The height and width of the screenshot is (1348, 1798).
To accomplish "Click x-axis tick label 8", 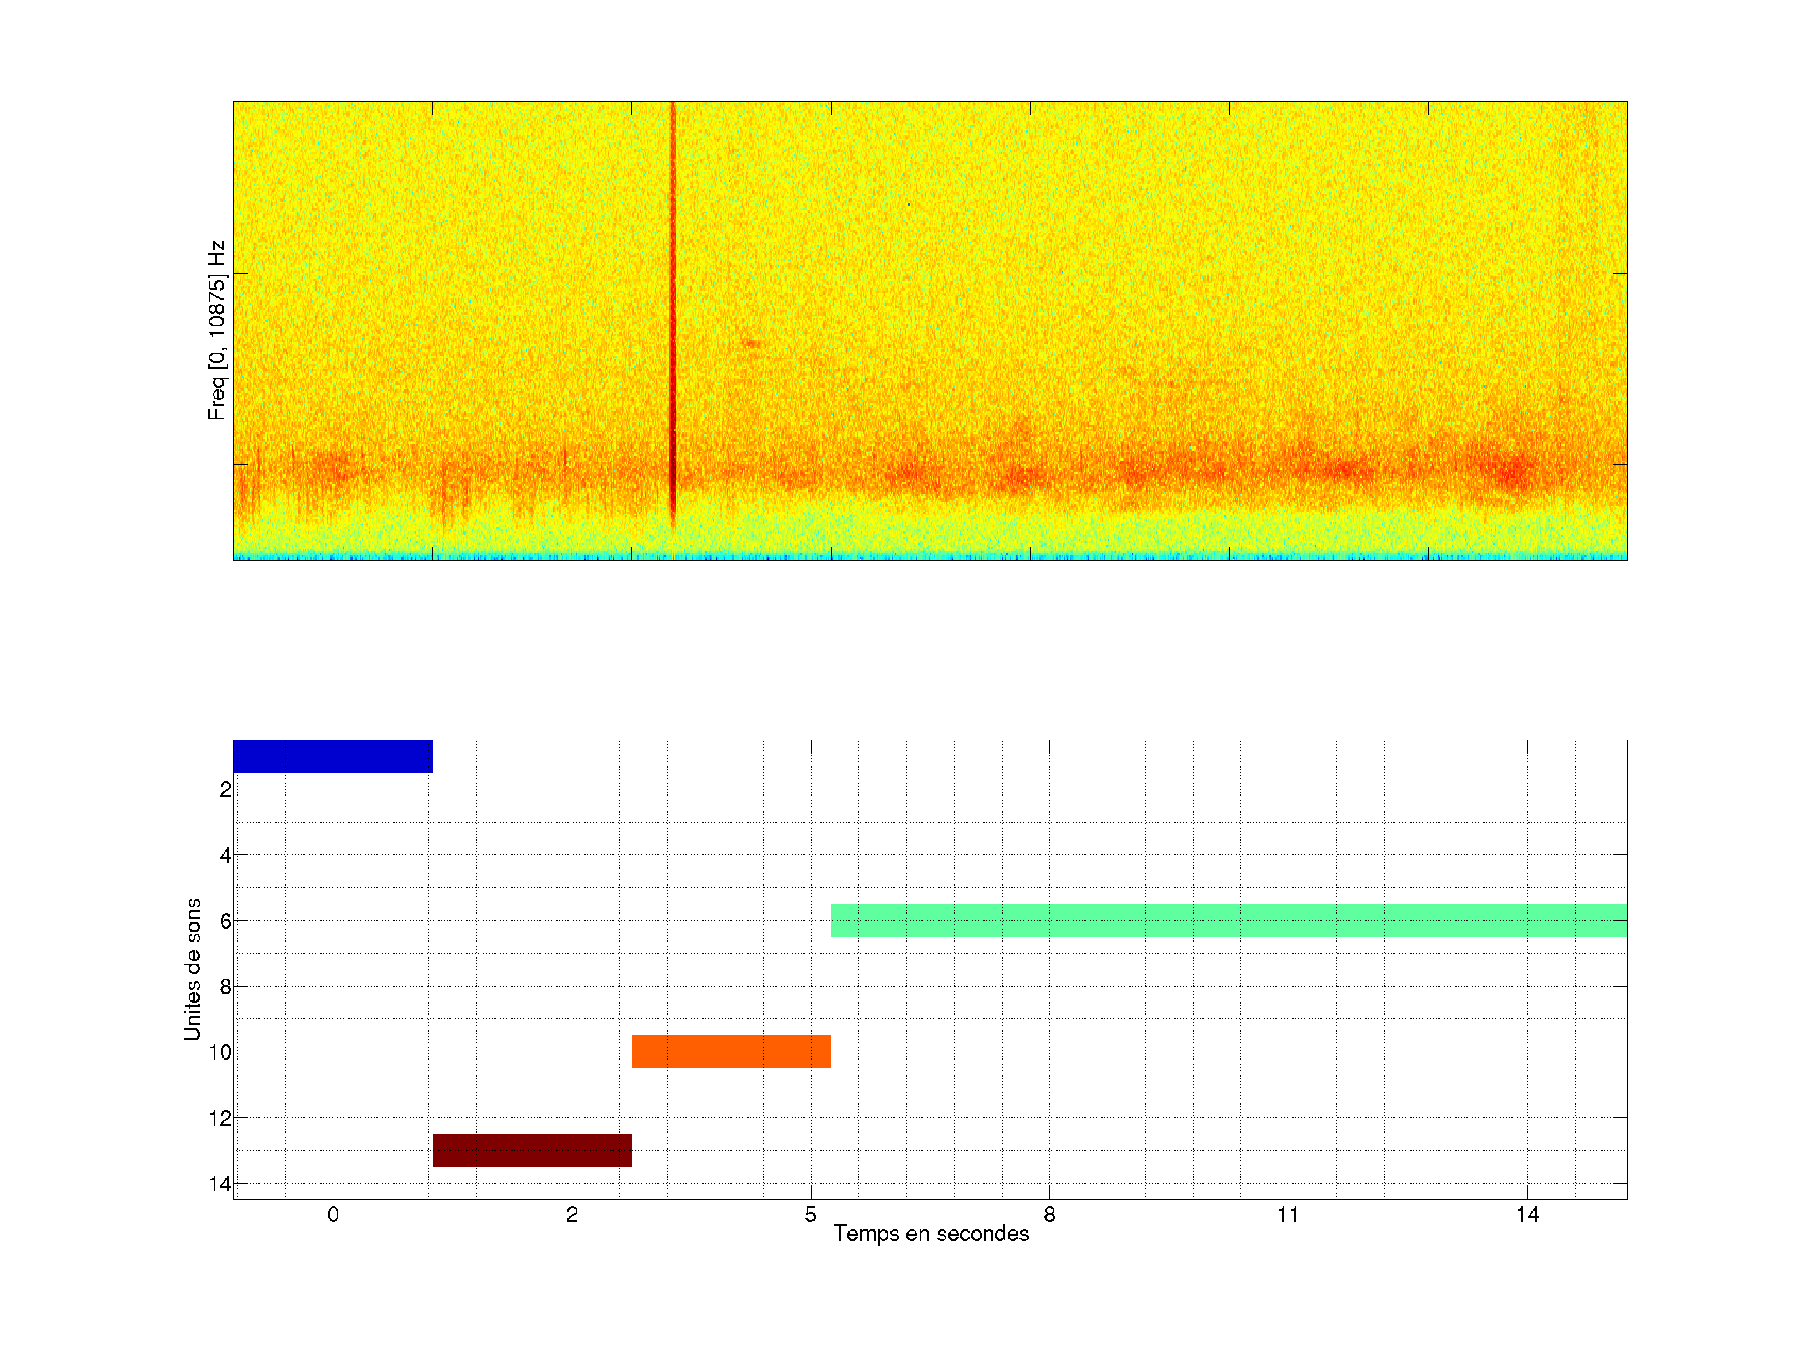I will pos(1049,1214).
